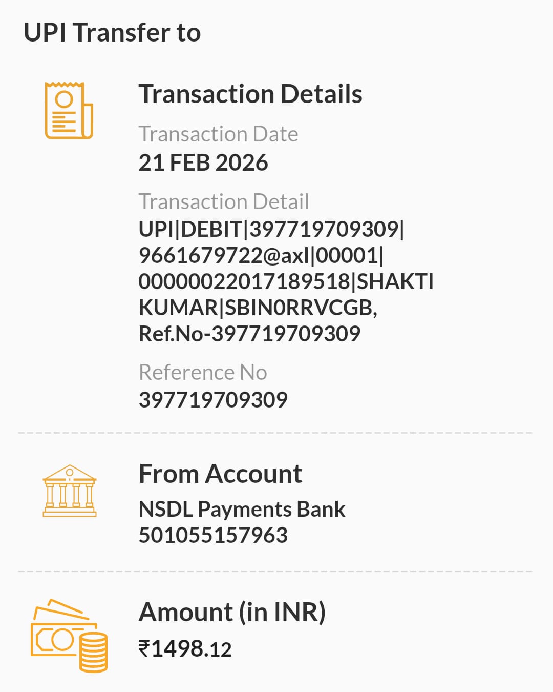Click the "Reference No" label
The width and height of the screenshot is (553, 692).
(203, 372)
